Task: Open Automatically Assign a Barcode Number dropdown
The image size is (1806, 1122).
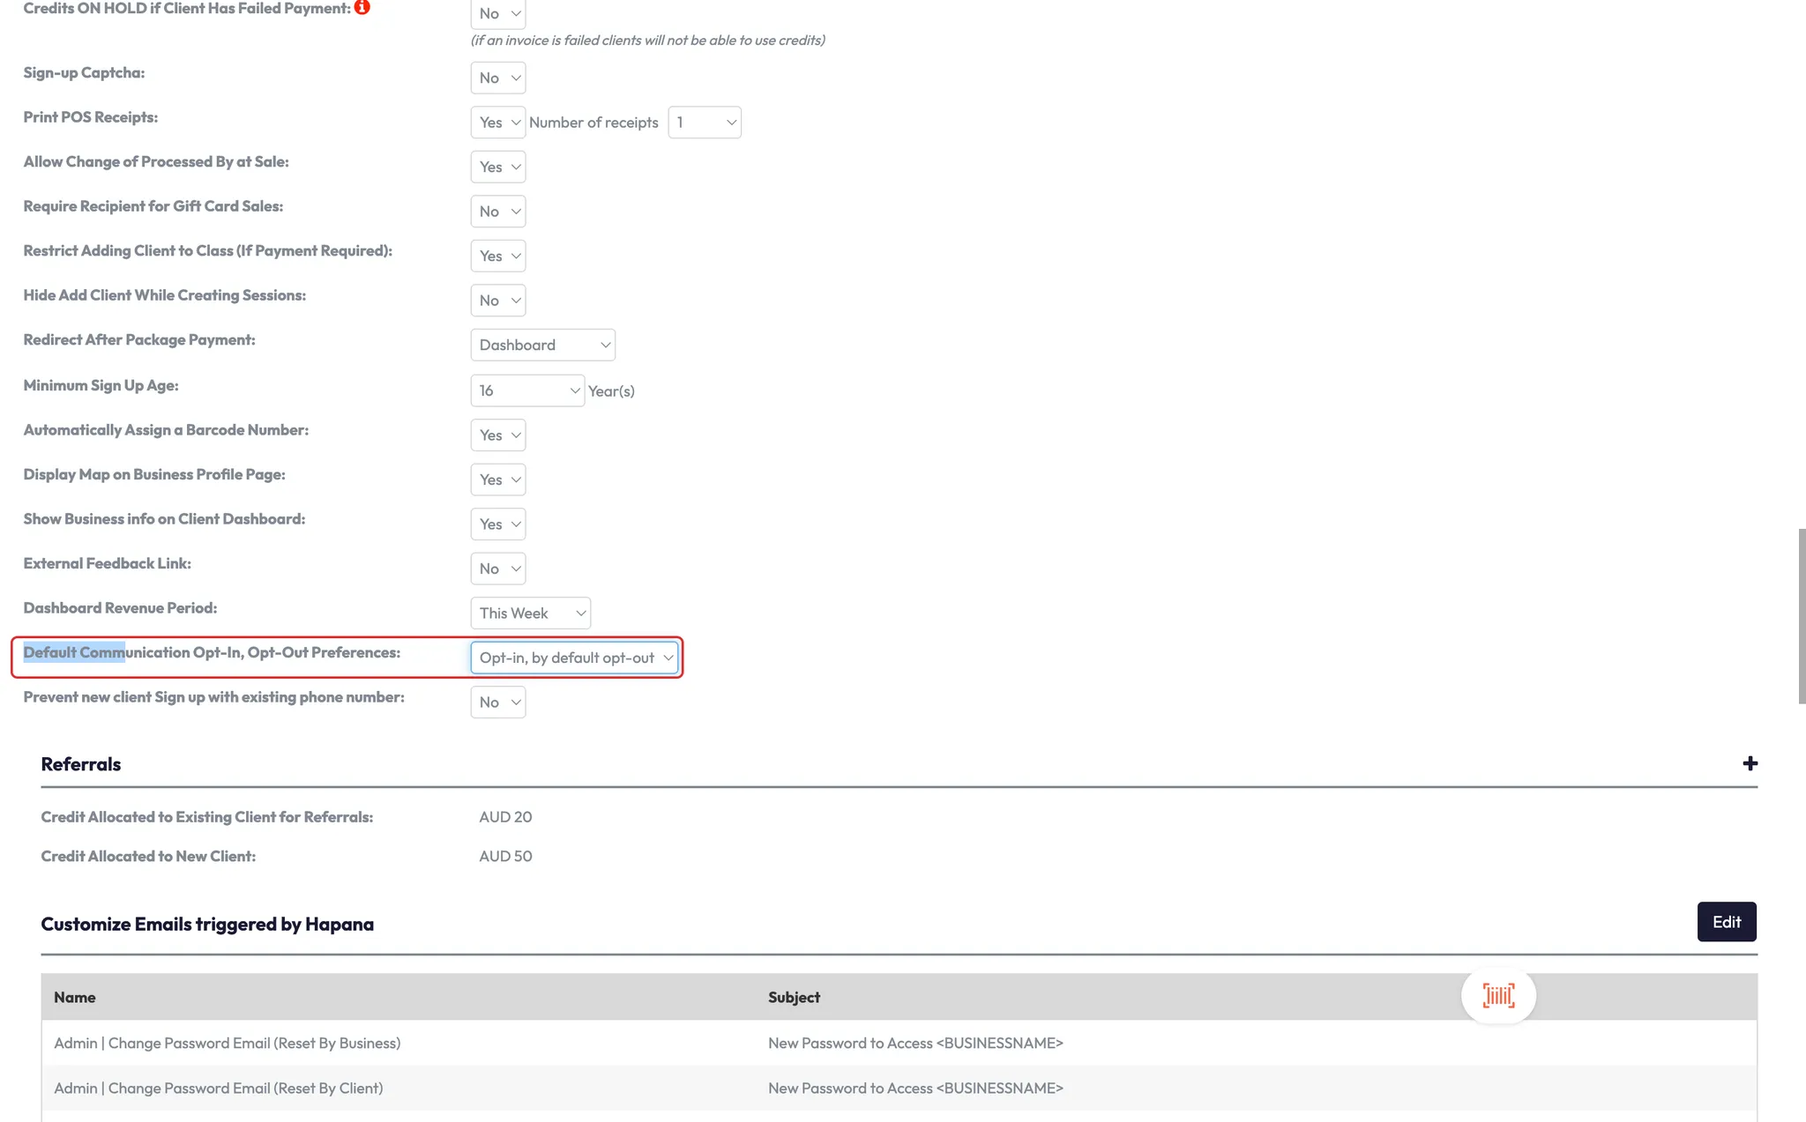Action: coord(498,435)
